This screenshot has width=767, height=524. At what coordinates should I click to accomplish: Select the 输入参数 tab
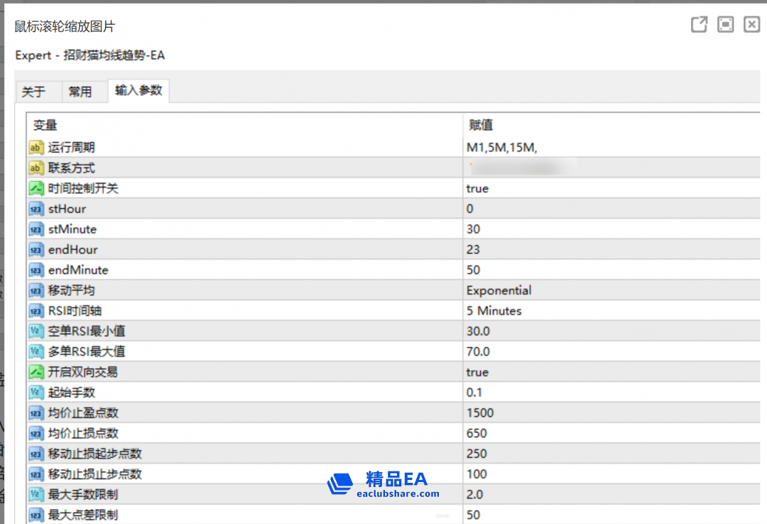(138, 91)
